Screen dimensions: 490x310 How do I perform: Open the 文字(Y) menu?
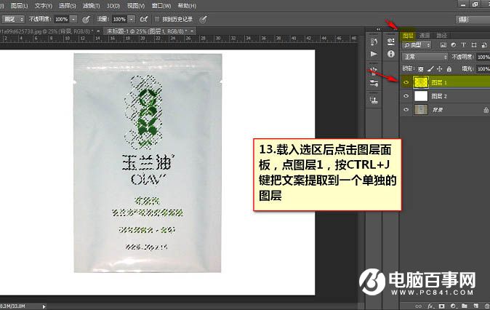pyautogui.click(x=44, y=6)
